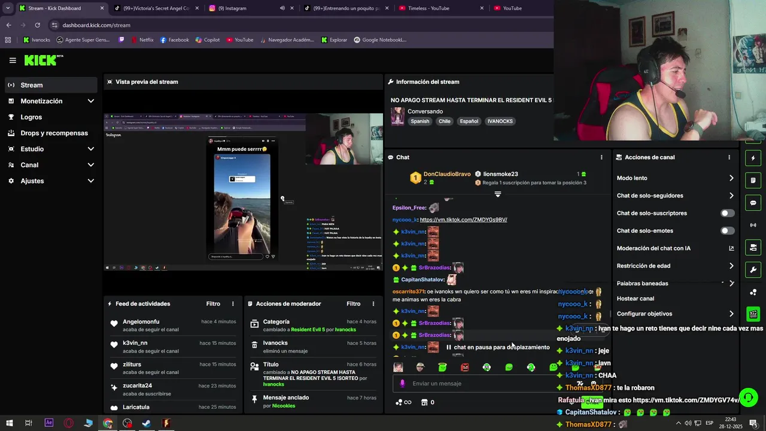Go back using browser back arrow
The width and height of the screenshot is (766, 431).
coord(8,25)
